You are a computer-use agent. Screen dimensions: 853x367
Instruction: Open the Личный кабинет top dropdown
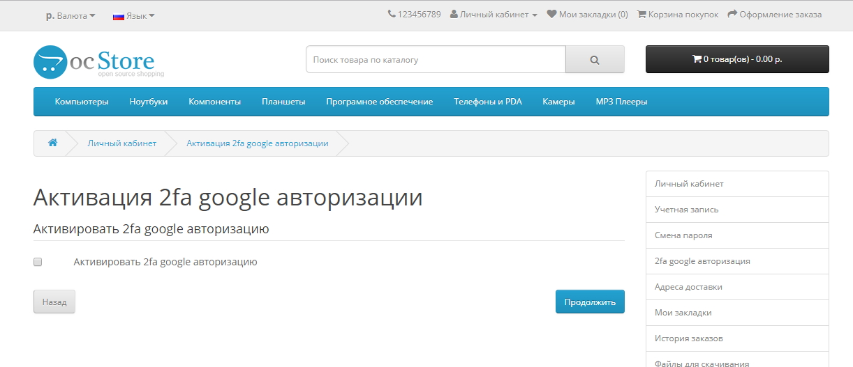point(494,14)
